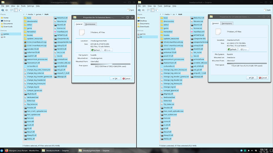Image resolution: width=273 pixels, height=153 pixels.
Task: Click Stop in the /media/games/HoN properties dialog
Action: pos(107,50)
